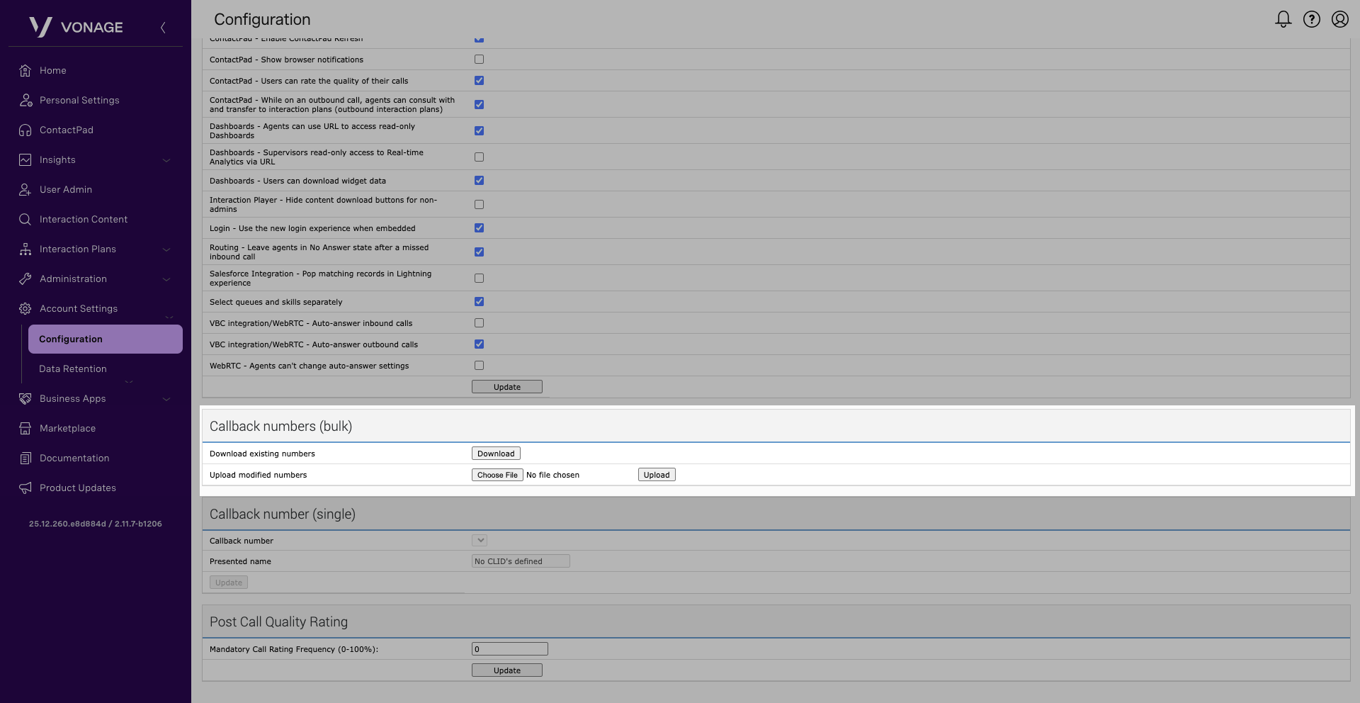Go to Personal Settings in sidebar
The height and width of the screenshot is (703, 1360).
tap(79, 100)
